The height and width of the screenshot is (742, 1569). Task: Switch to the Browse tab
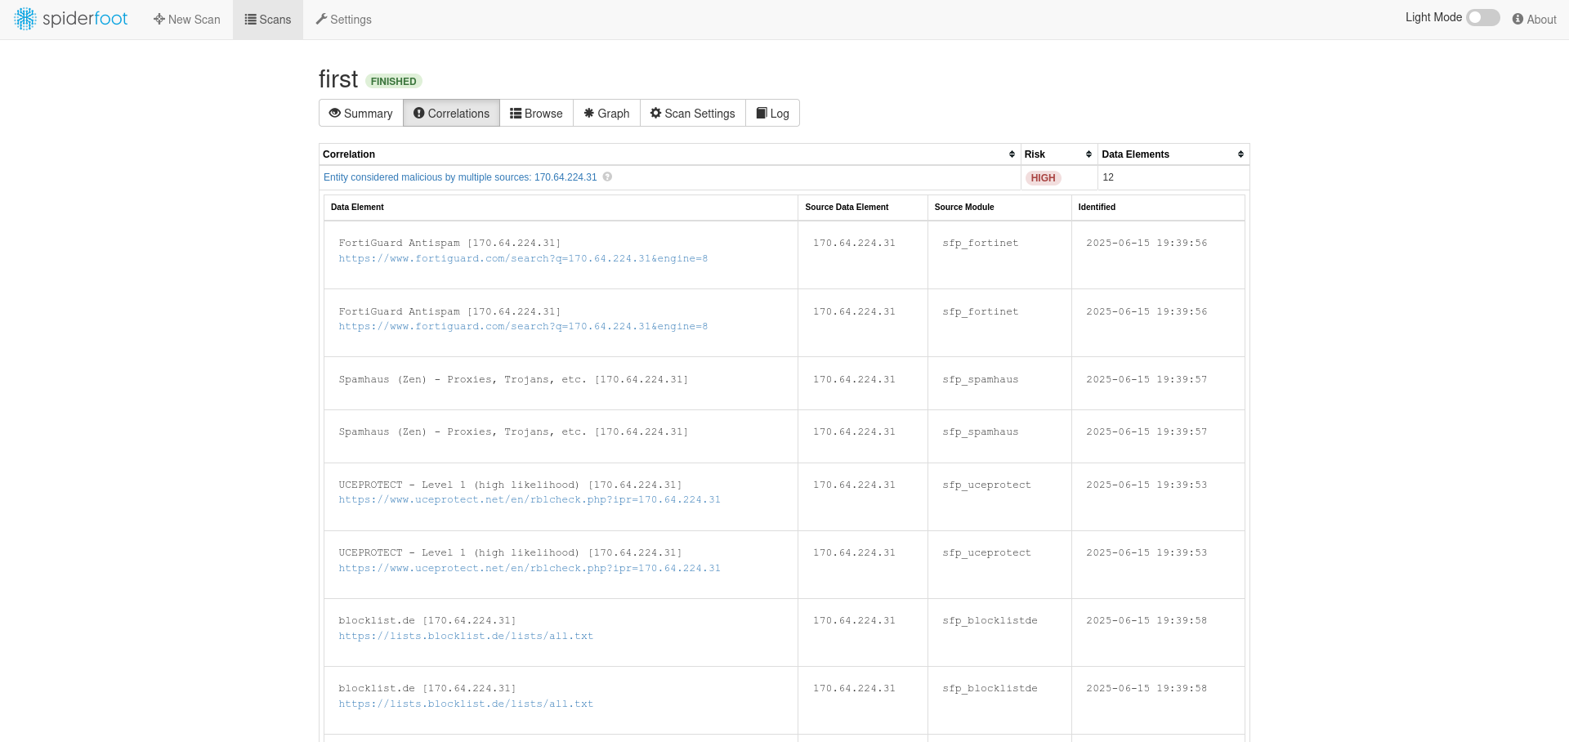536,114
